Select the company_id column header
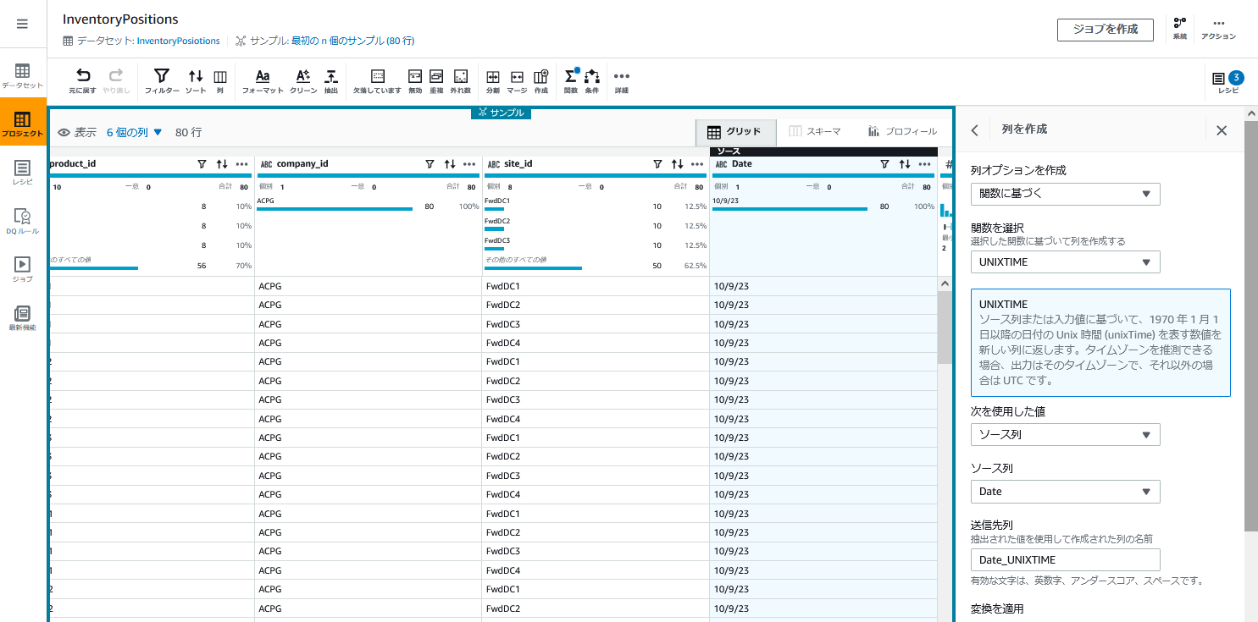1258x622 pixels. [x=302, y=164]
